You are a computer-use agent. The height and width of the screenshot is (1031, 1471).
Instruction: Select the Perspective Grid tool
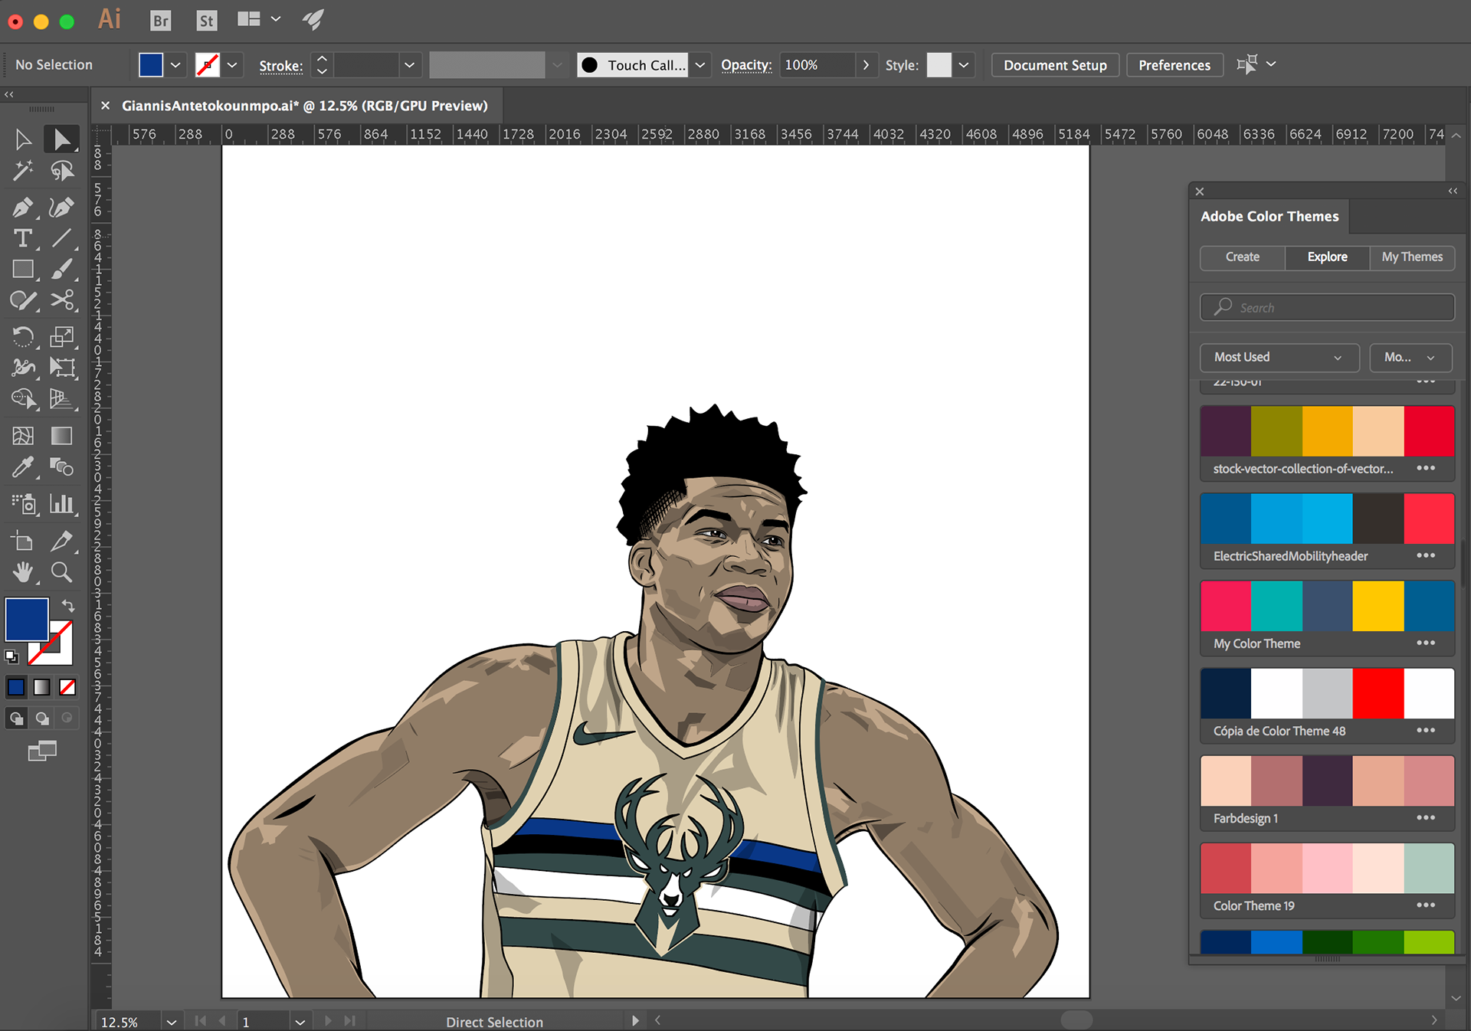[61, 399]
